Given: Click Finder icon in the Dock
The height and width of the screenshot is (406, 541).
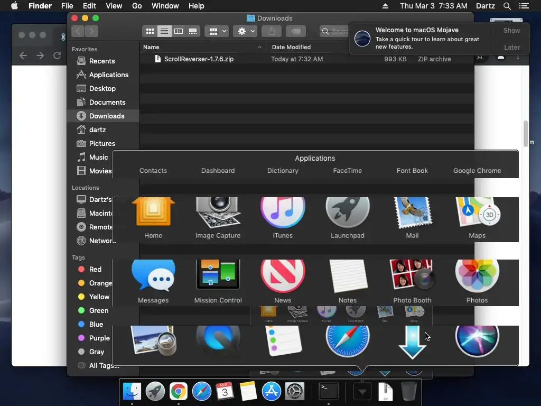Looking at the screenshot, I should pyautogui.click(x=132, y=391).
